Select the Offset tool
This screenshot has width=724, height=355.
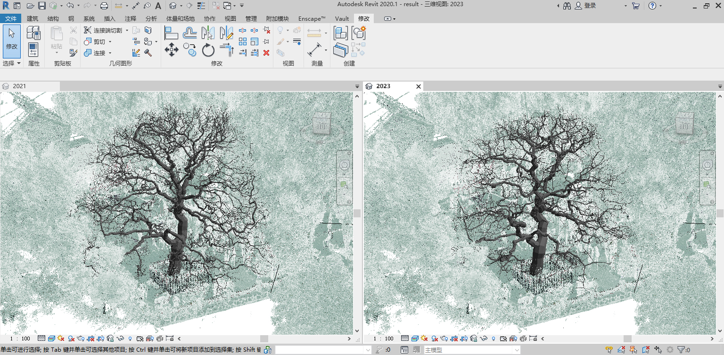(x=190, y=33)
